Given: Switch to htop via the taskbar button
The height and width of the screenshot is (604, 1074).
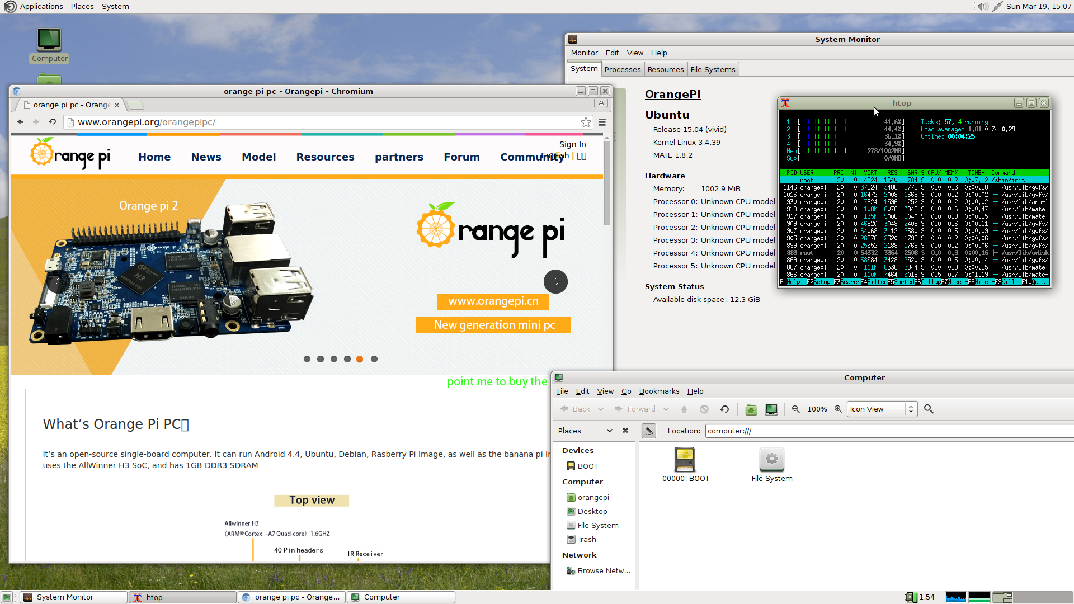Looking at the screenshot, I should point(182,597).
